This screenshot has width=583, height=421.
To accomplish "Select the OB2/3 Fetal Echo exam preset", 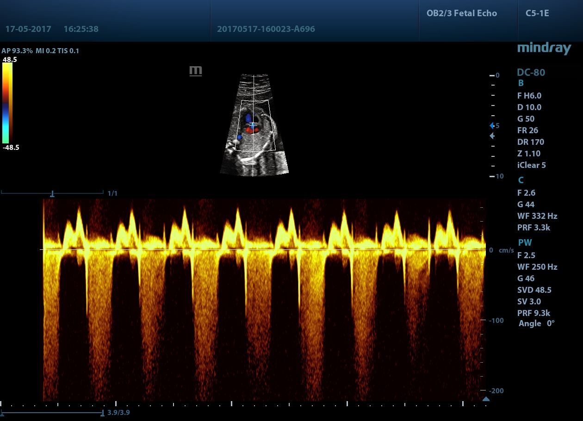I will pos(461,13).
